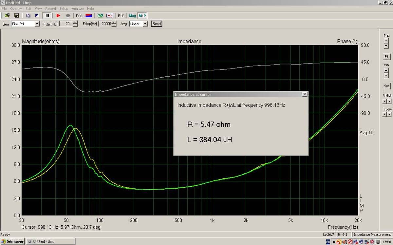Click the system clock showing 17:50
Screen dimensions: 393x245
pyautogui.click(x=387, y=242)
